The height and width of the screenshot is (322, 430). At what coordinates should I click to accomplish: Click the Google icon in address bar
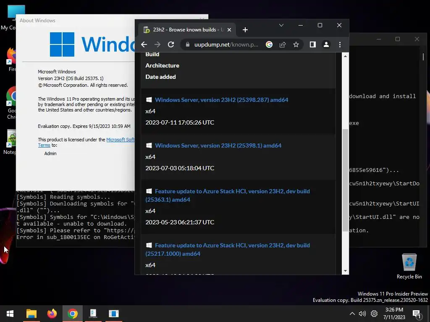(x=269, y=44)
